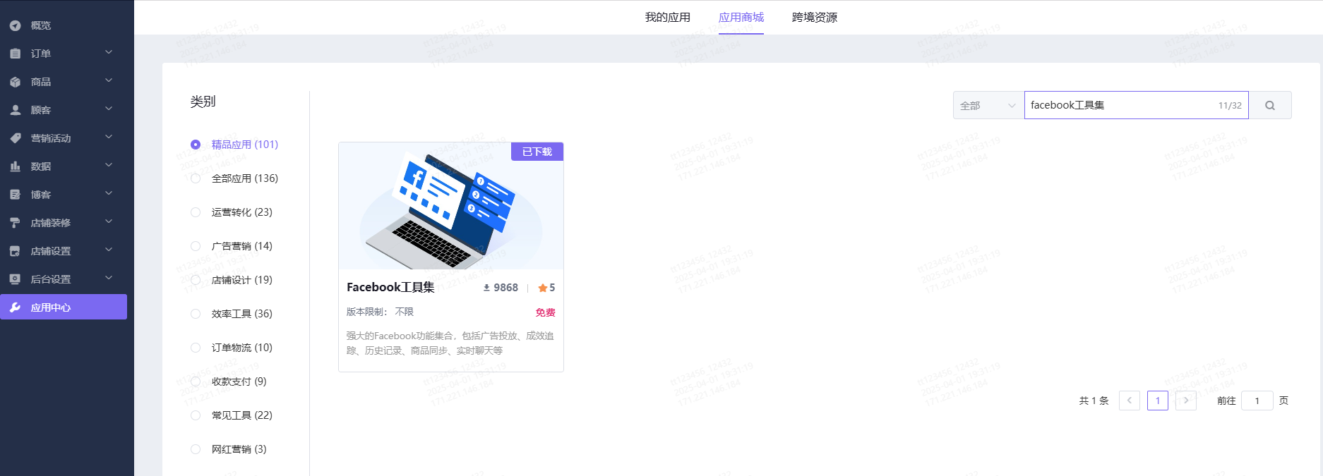
Task: Select 店铺设计 (19) category radio
Action: coord(196,280)
